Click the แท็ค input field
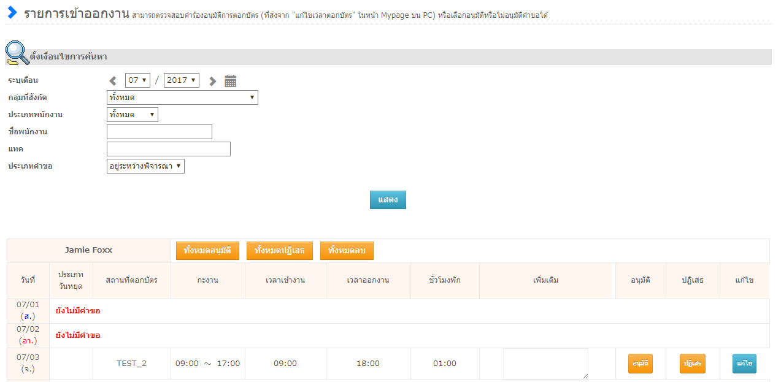 point(168,149)
